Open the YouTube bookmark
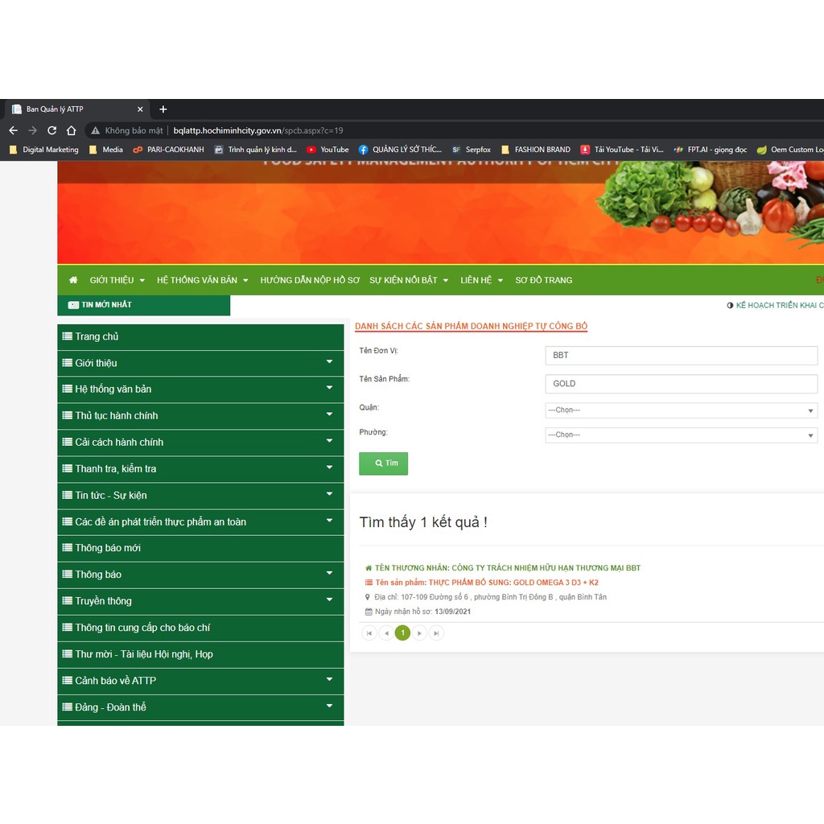This screenshot has width=824, height=824. coord(328,150)
